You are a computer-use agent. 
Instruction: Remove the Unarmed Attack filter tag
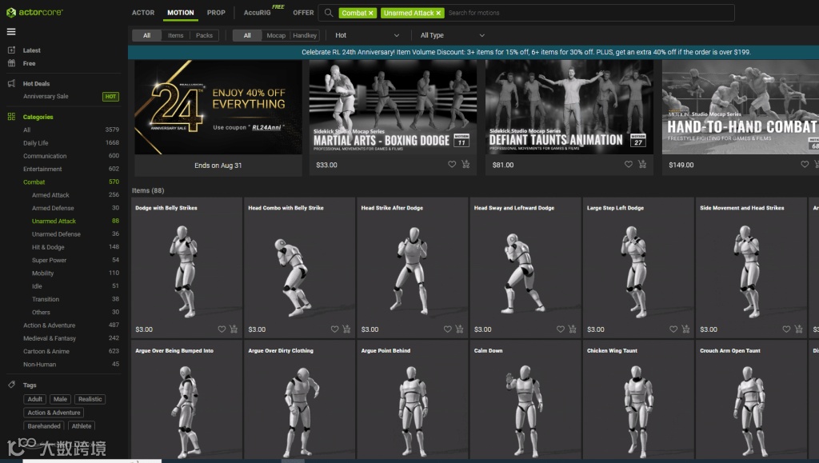point(438,13)
